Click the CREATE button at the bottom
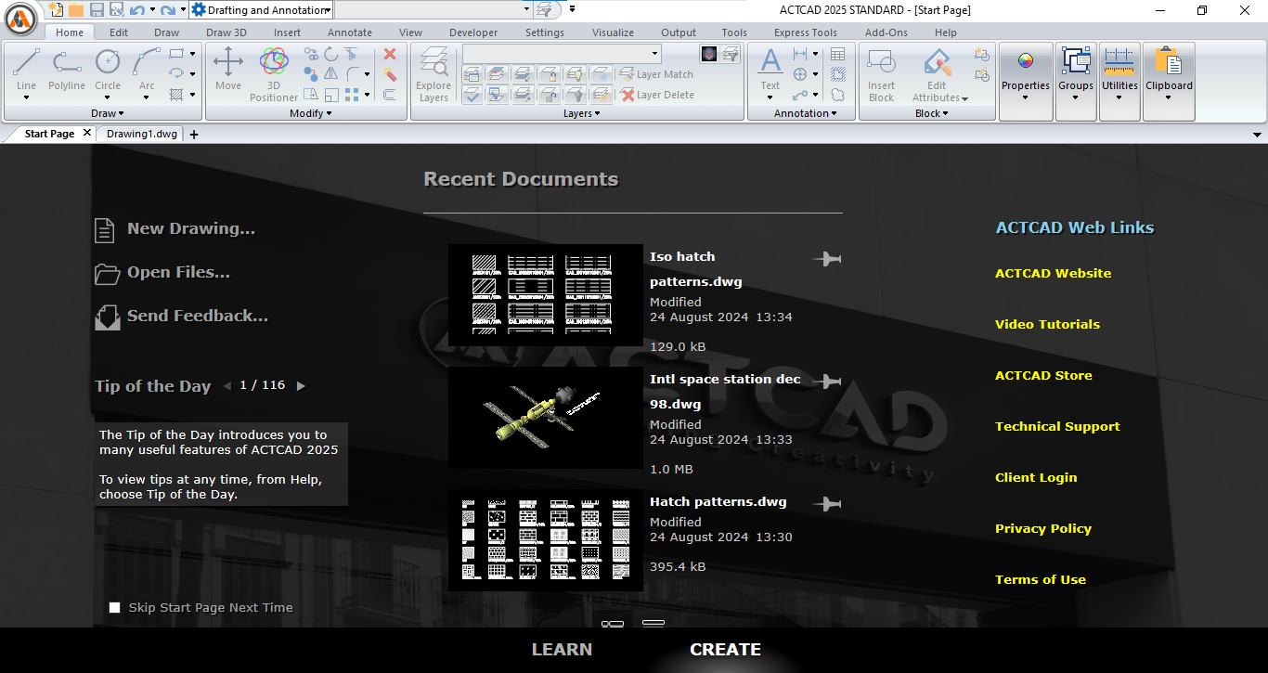Image resolution: width=1268 pixels, height=673 pixels. coord(725,649)
